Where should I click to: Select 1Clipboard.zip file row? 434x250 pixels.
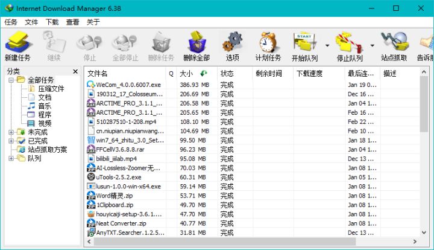click(252, 205)
